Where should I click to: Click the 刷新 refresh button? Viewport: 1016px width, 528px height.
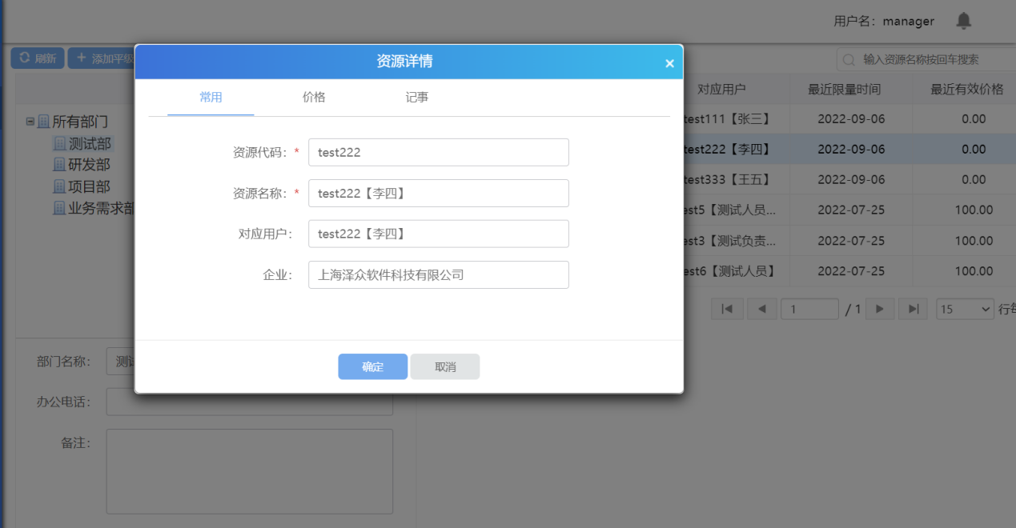click(x=37, y=58)
